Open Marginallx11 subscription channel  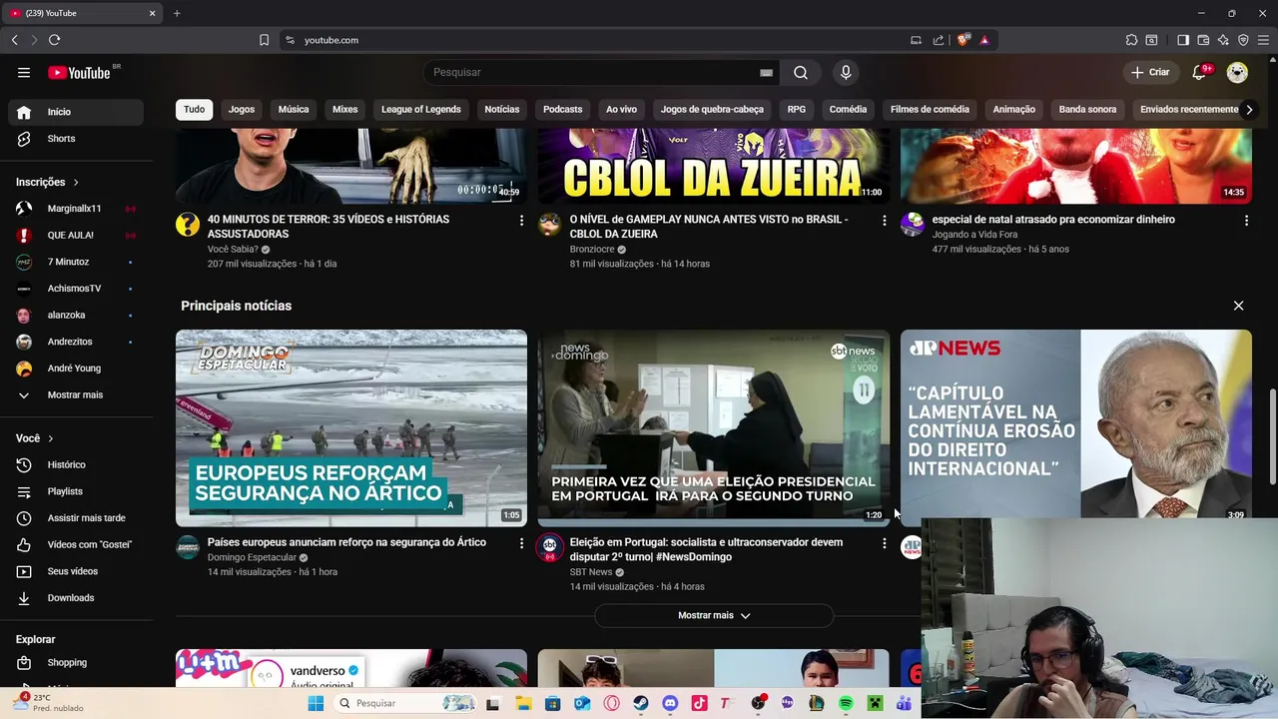[76, 209]
